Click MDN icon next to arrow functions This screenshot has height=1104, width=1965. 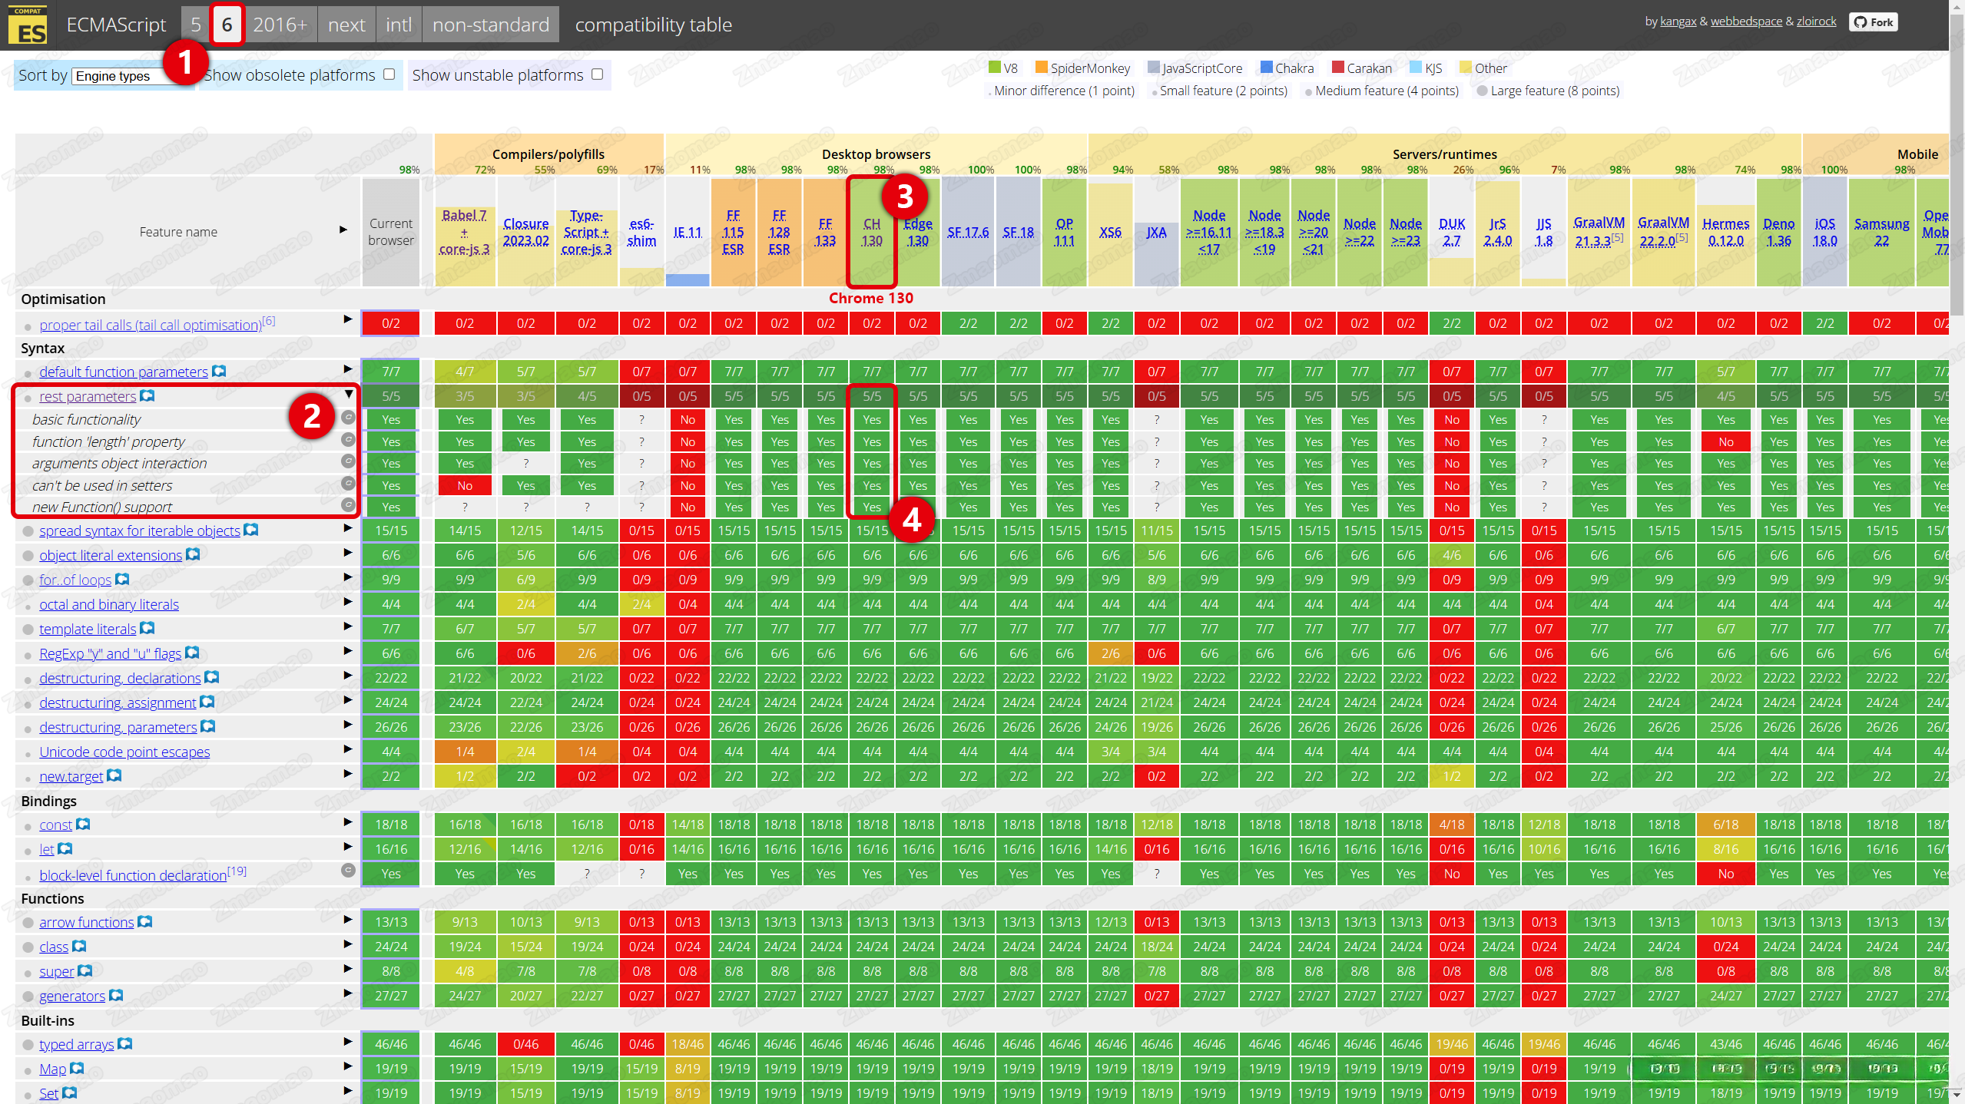pos(145,922)
